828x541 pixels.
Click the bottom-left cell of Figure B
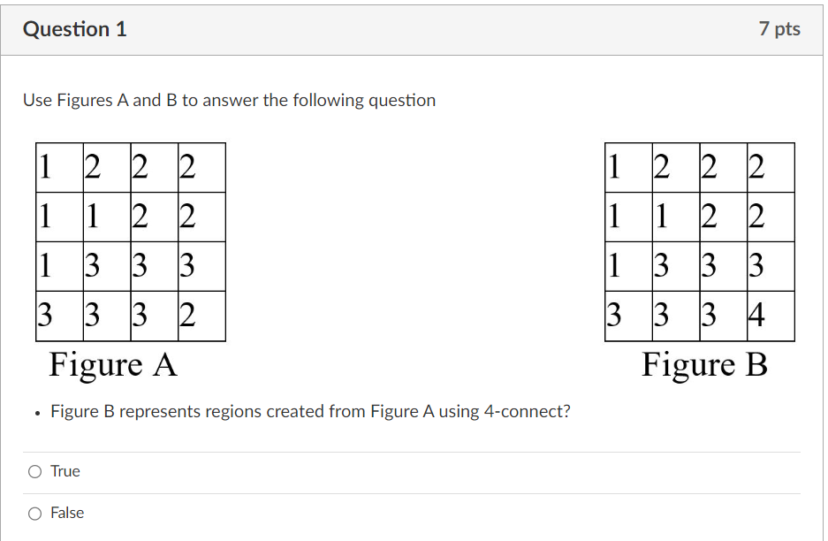tap(628, 316)
